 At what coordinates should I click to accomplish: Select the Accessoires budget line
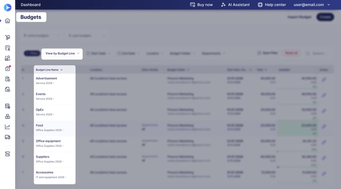click(x=45, y=172)
